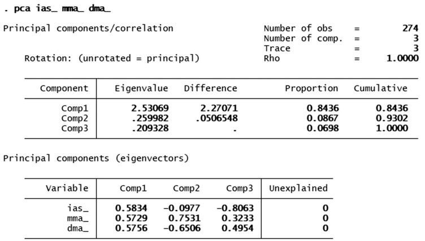Viewport: 425px width, 241px height.
Task: Click the Rho value 1.0000
Action: [x=402, y=57]
